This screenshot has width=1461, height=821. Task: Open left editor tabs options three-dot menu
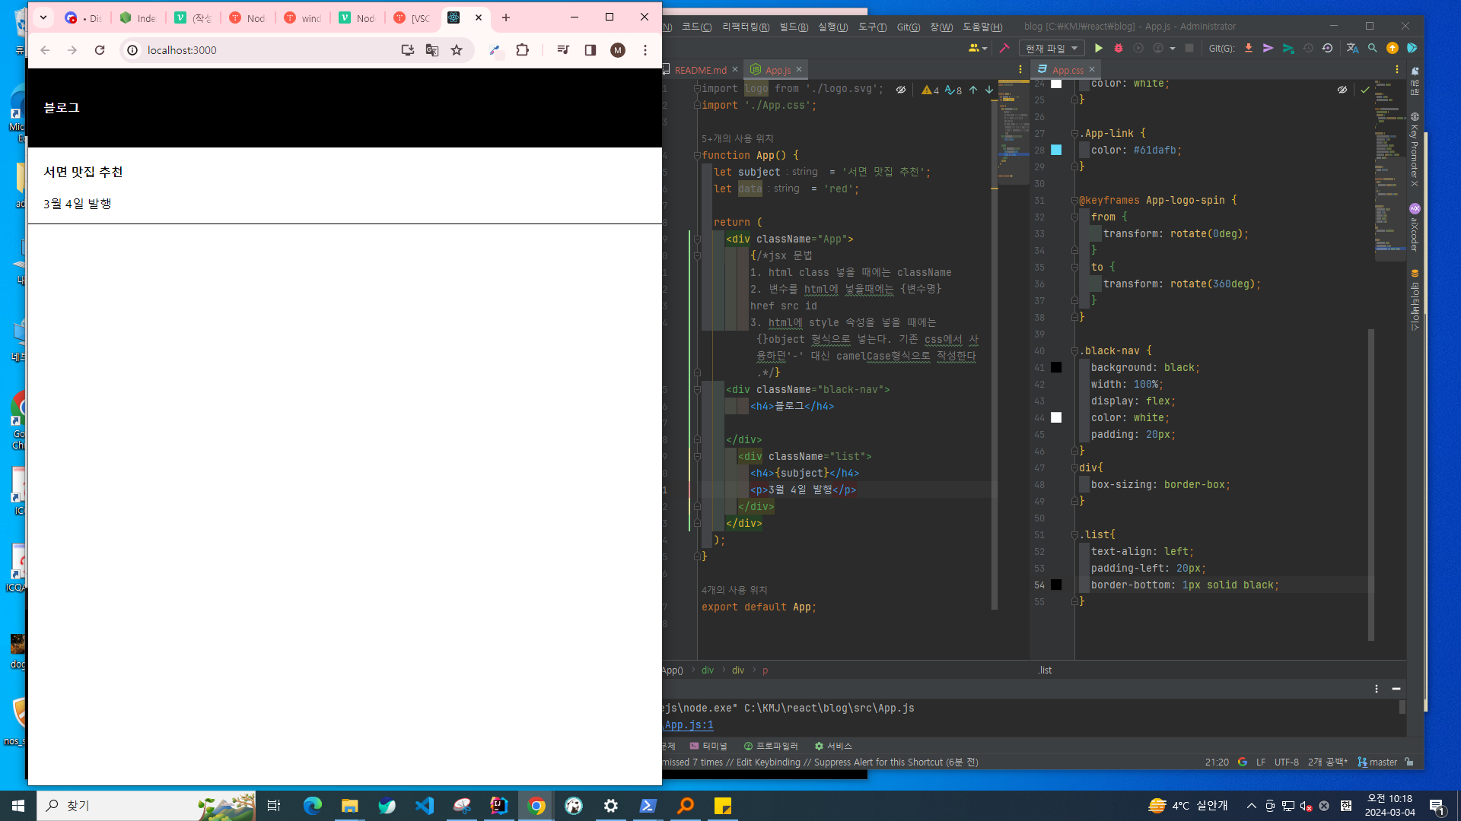1020,69
